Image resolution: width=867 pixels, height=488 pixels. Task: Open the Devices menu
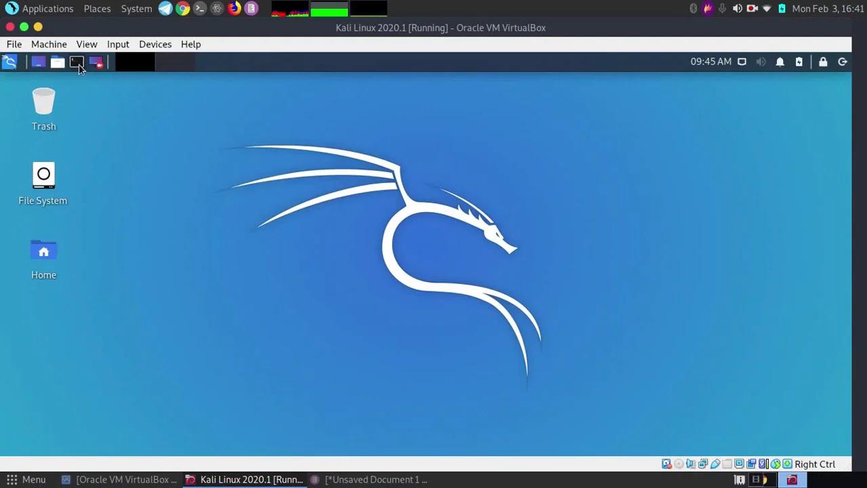[155, 44]
